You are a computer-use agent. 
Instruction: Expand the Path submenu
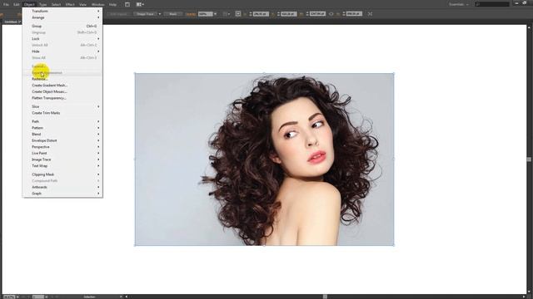(x=62, y=121)
